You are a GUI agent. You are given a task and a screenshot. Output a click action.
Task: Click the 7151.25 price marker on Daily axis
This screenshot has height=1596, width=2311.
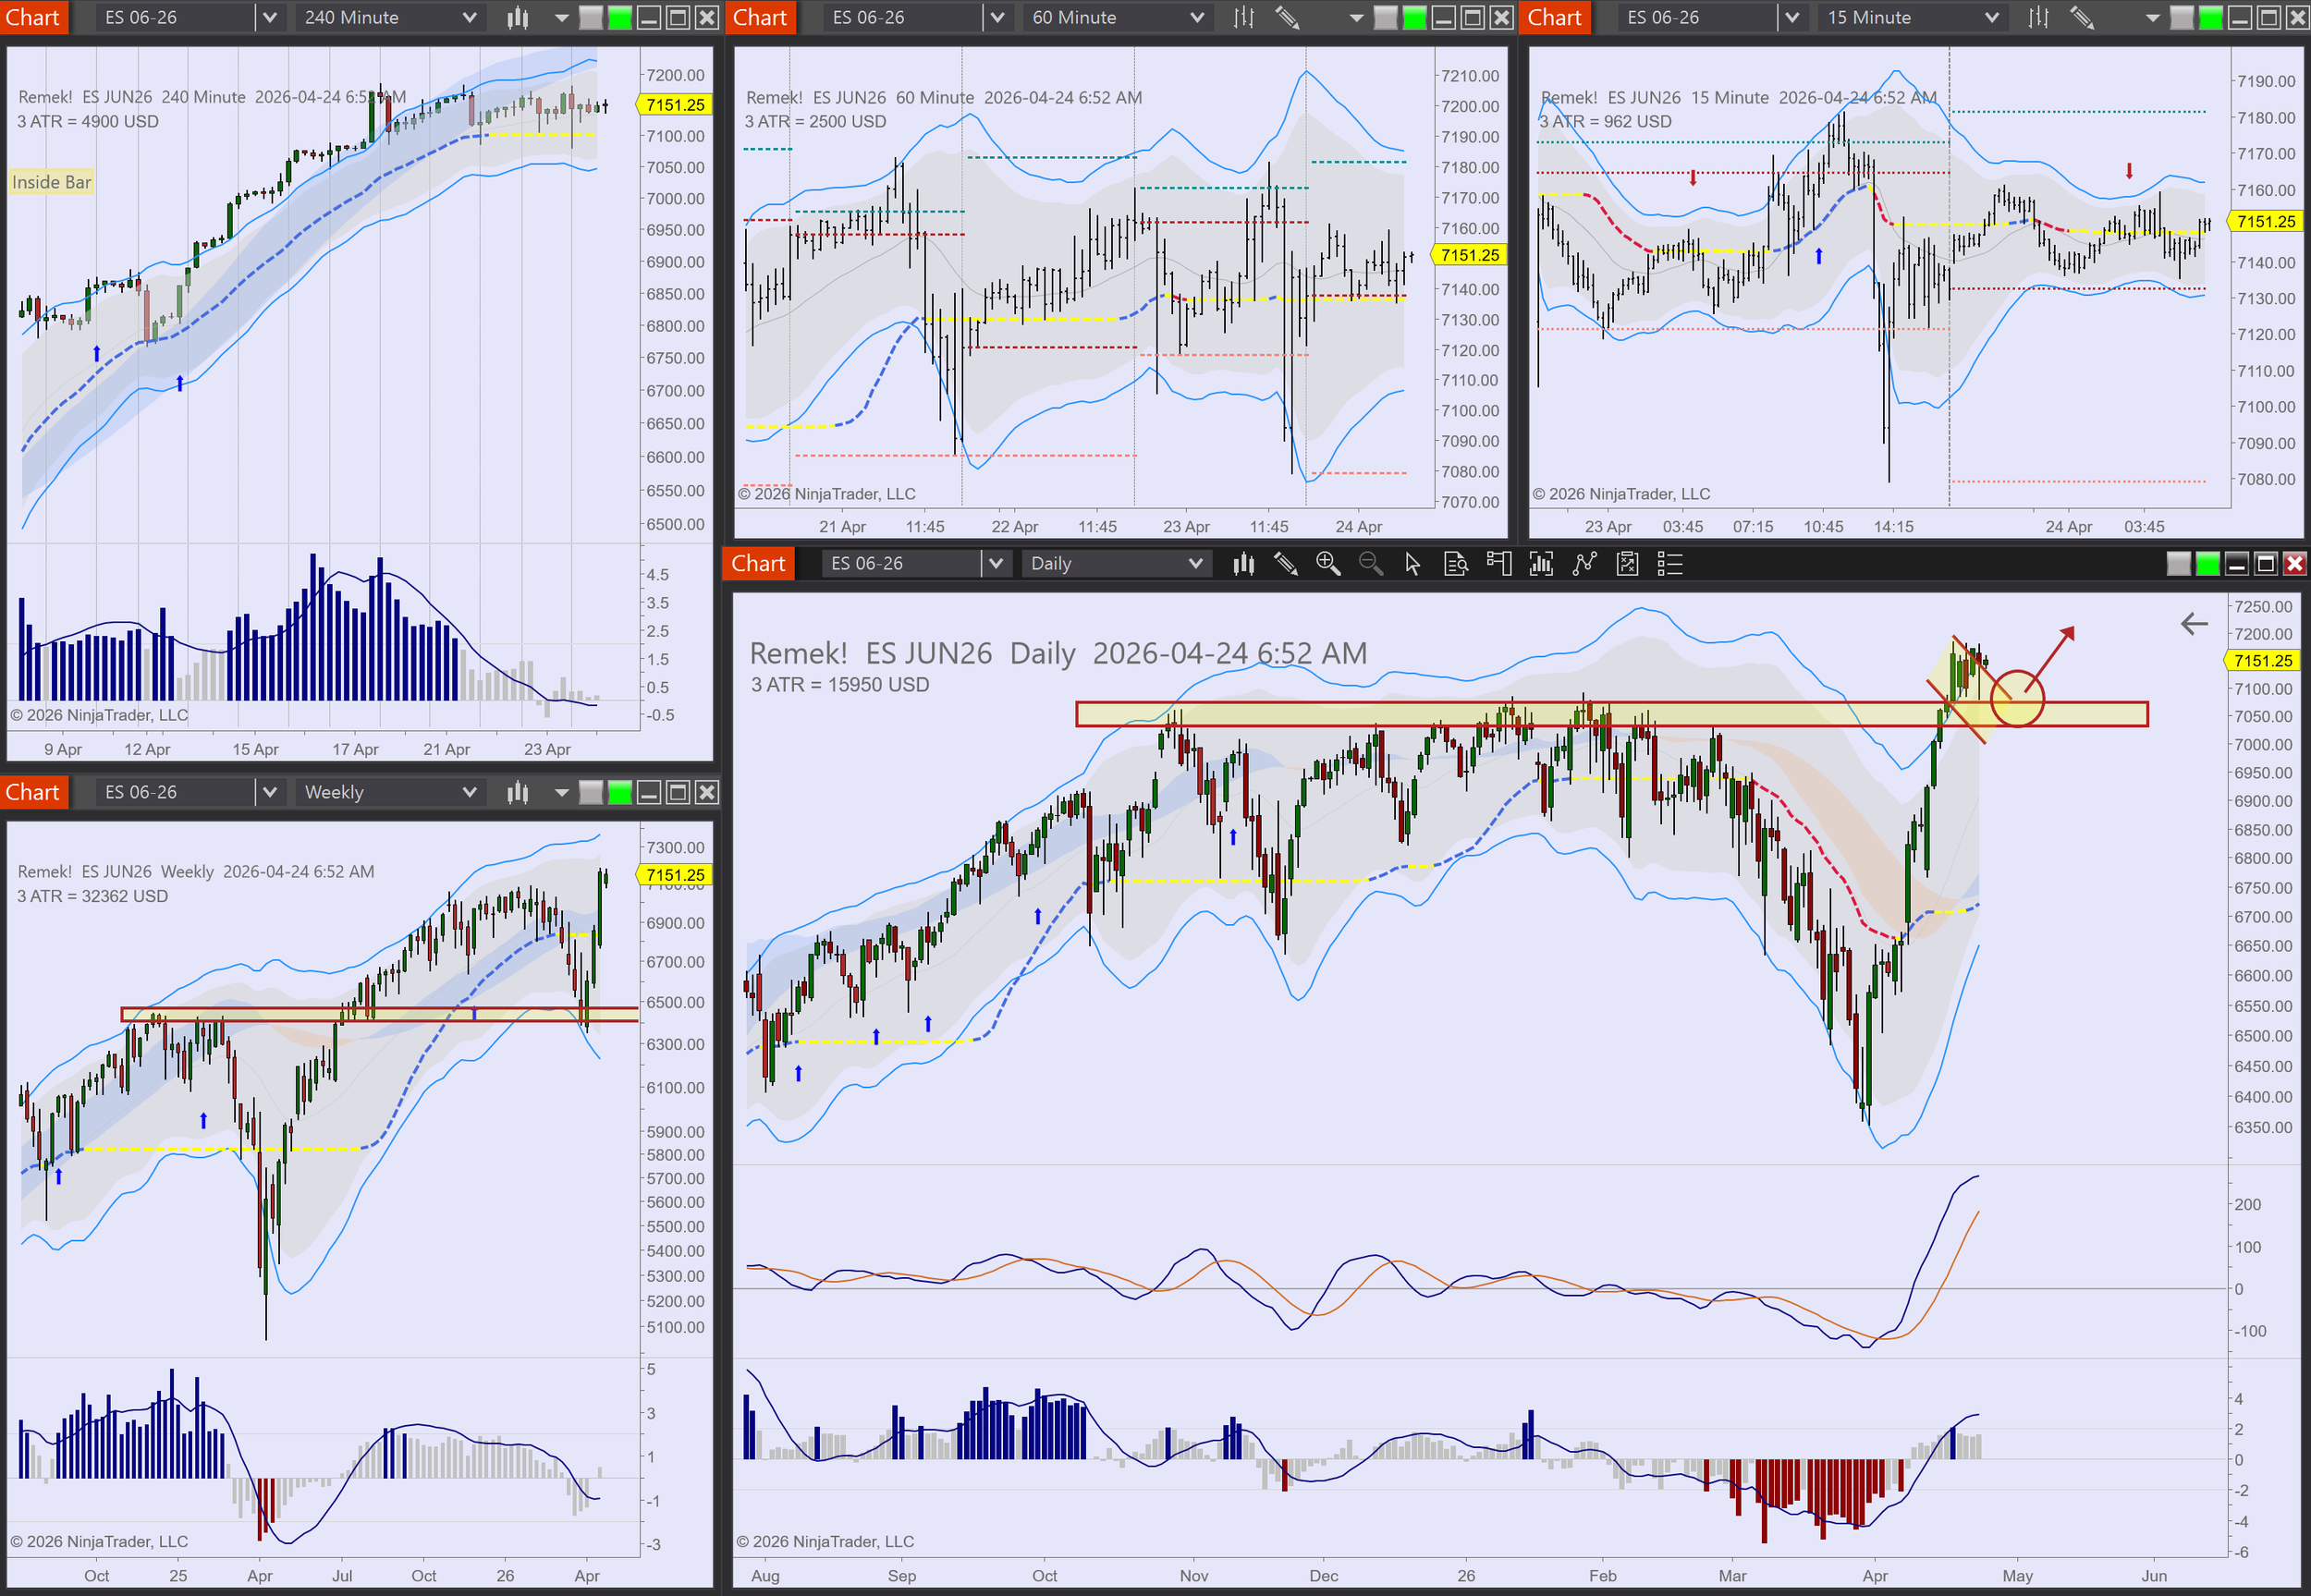(2263, 660)
